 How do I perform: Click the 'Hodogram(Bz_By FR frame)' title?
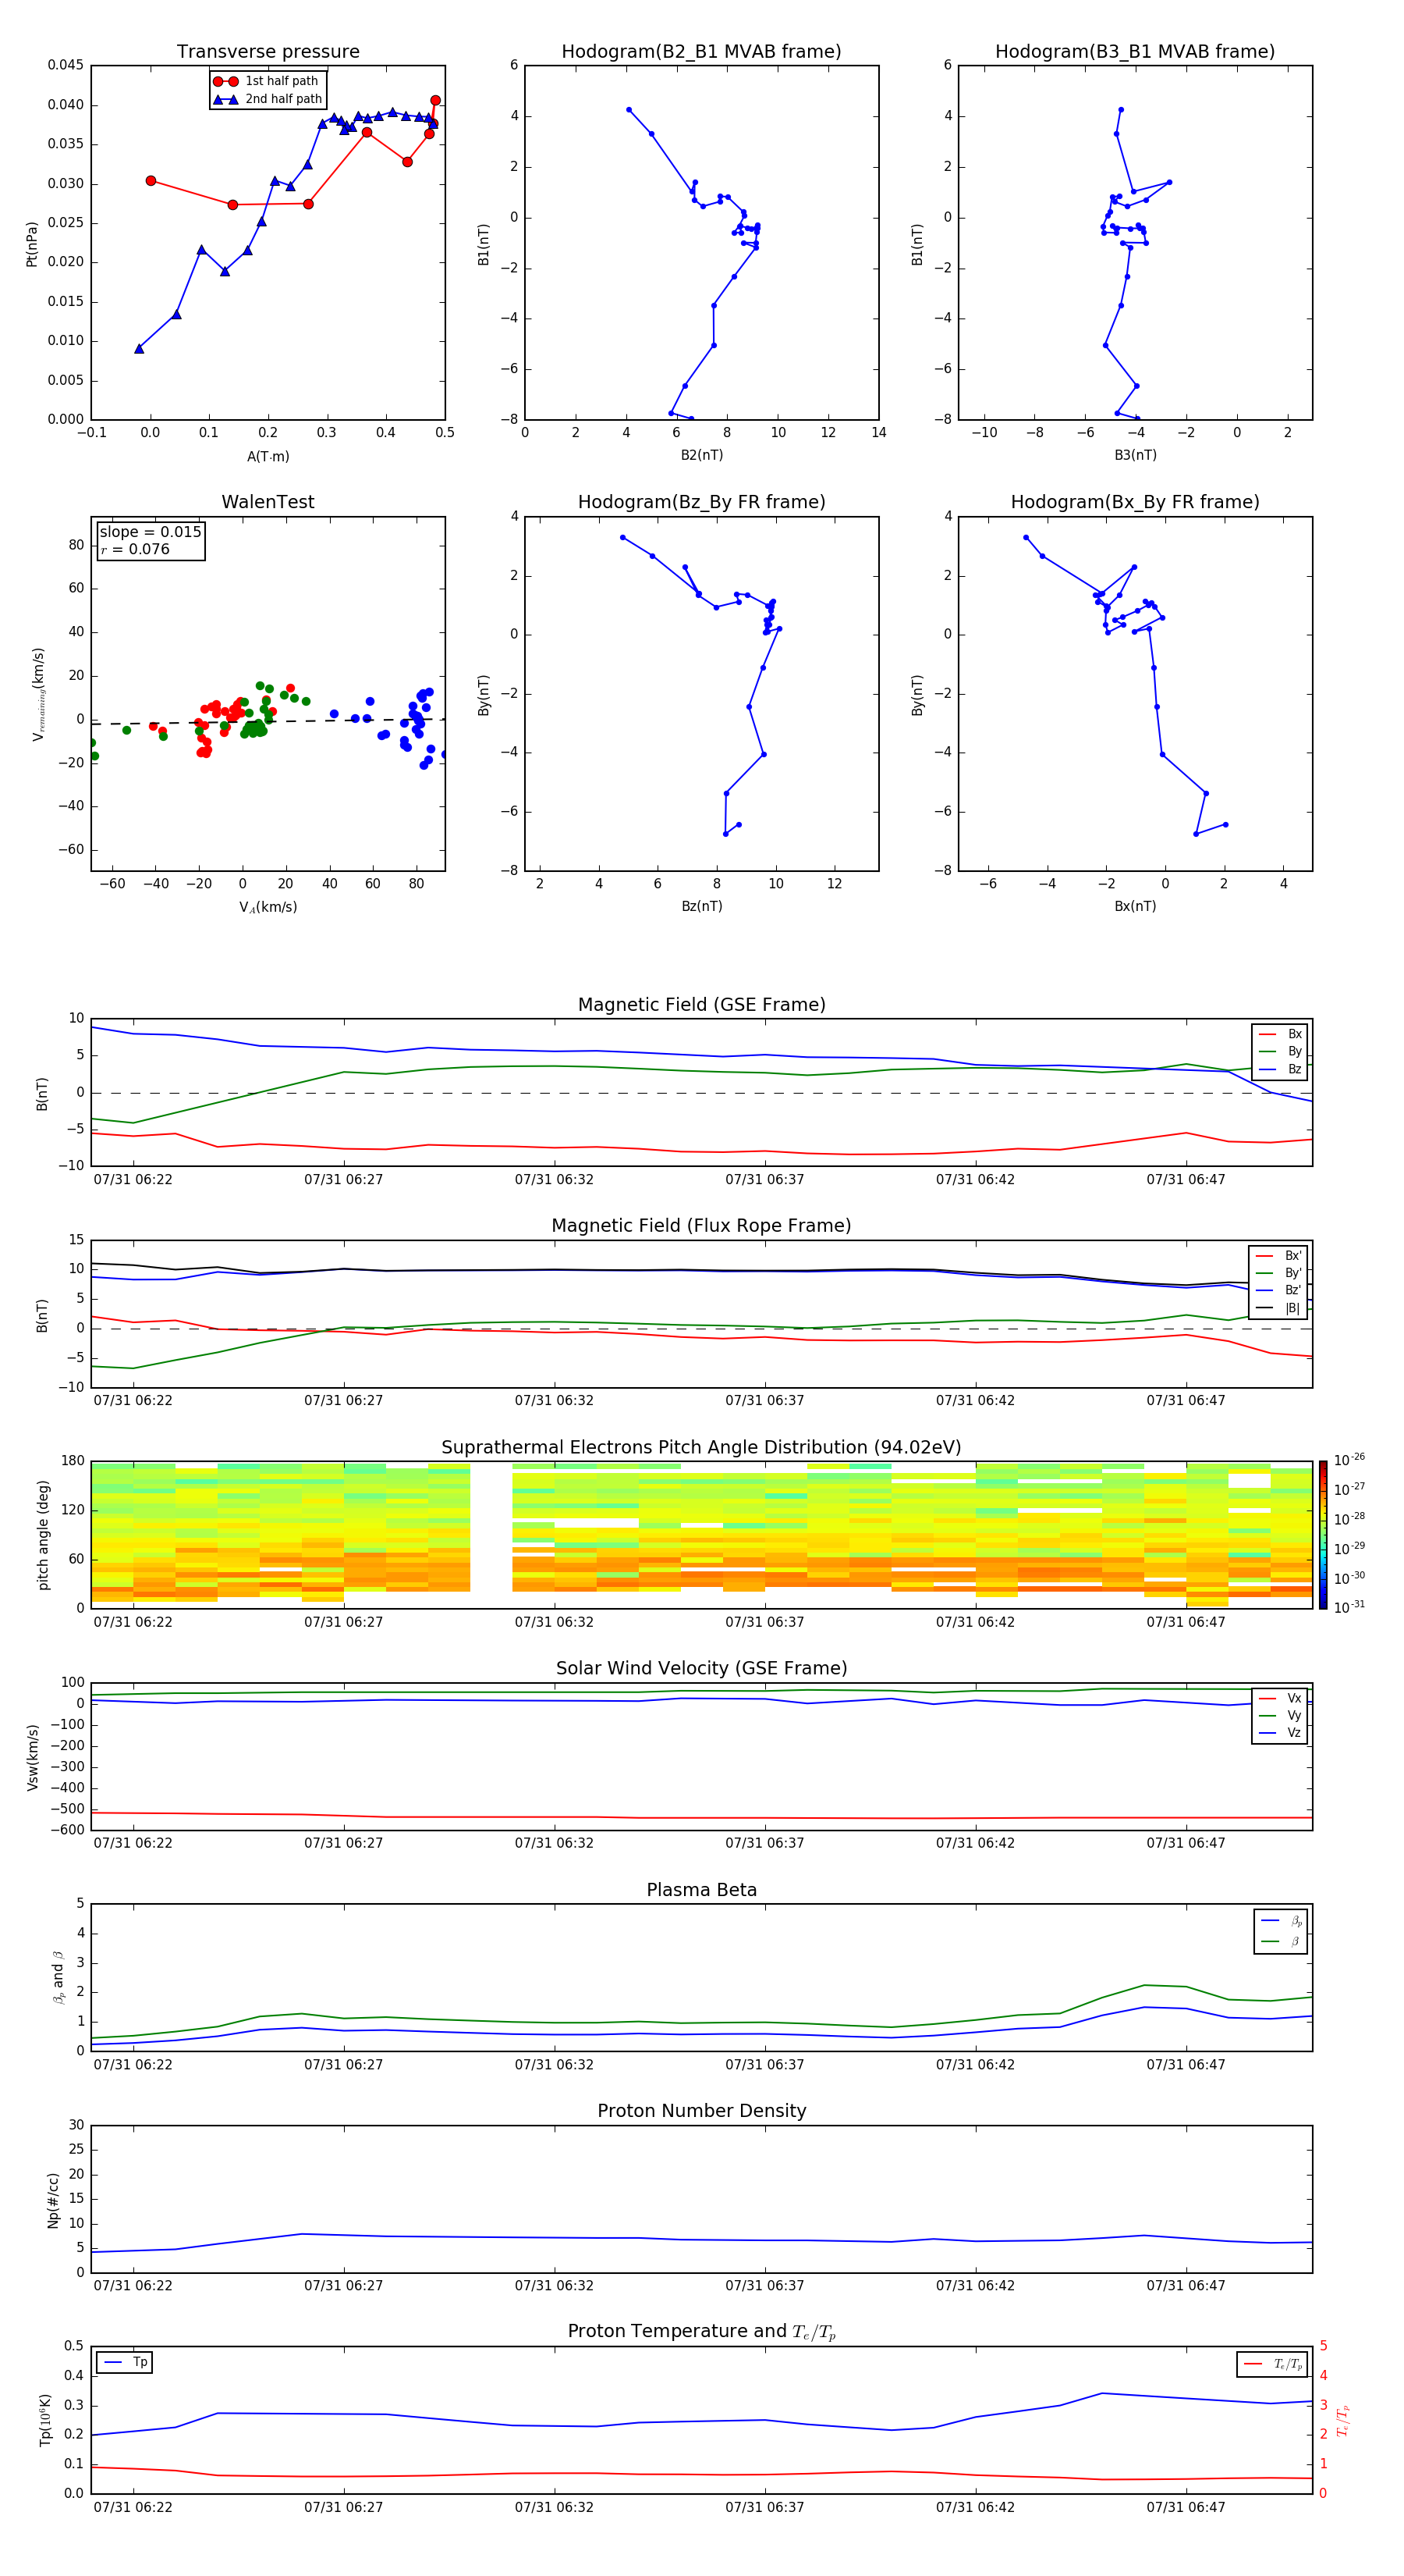[x=701, y=502]
